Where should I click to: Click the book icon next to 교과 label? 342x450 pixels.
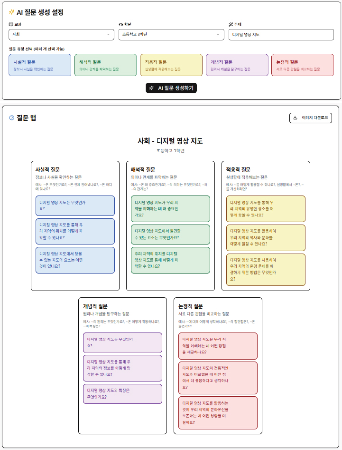pos(11,24)
